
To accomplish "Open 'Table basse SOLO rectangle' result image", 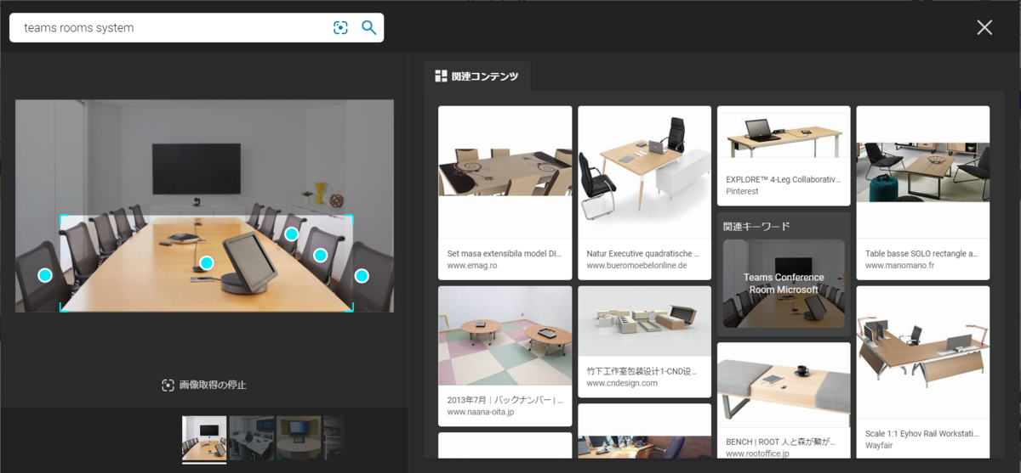I will click(x=922, y=172).
